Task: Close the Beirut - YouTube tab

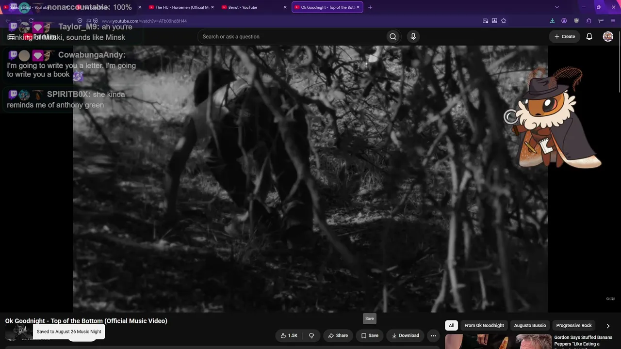Action: click(x=285, y=7)
